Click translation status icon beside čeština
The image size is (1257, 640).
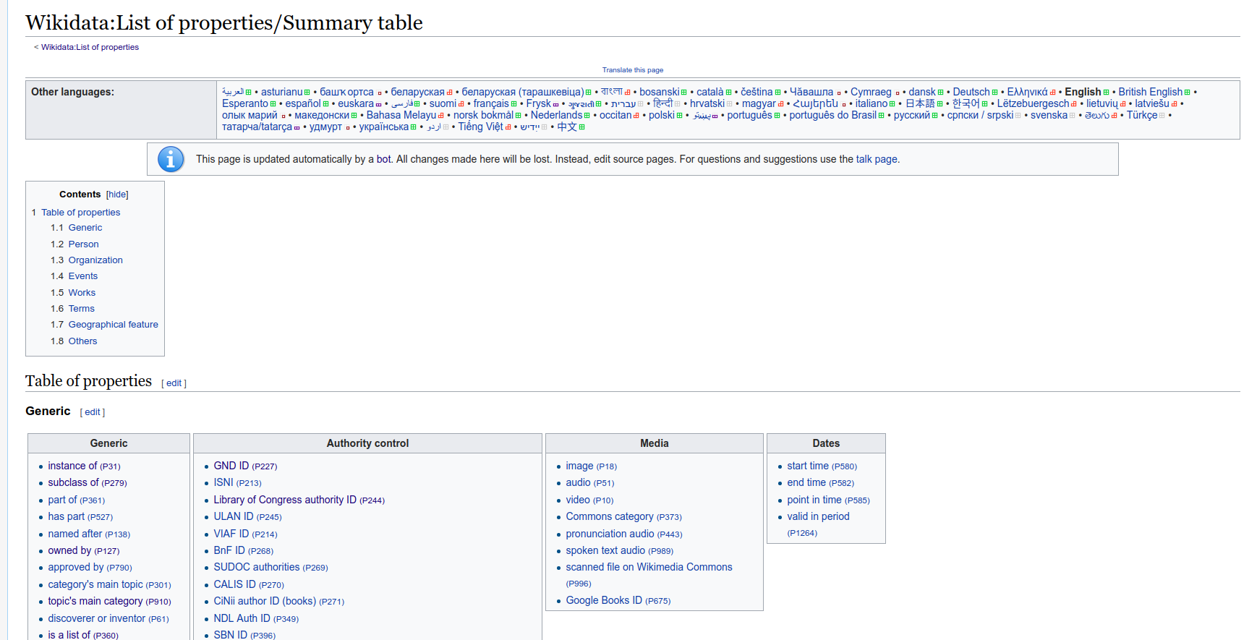(777, 93)
